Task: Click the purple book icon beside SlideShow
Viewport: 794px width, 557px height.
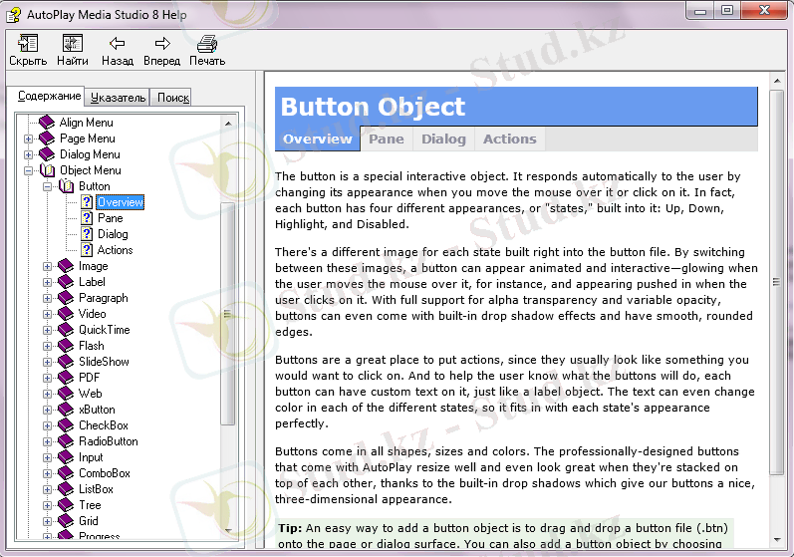Action: 67,362
